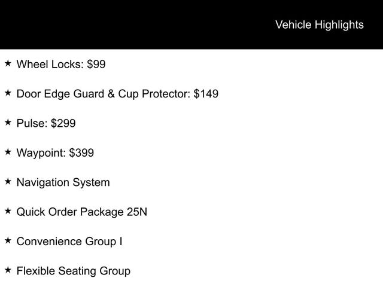
Task: Click the star beside Convenience Group I
Action: 8,240
